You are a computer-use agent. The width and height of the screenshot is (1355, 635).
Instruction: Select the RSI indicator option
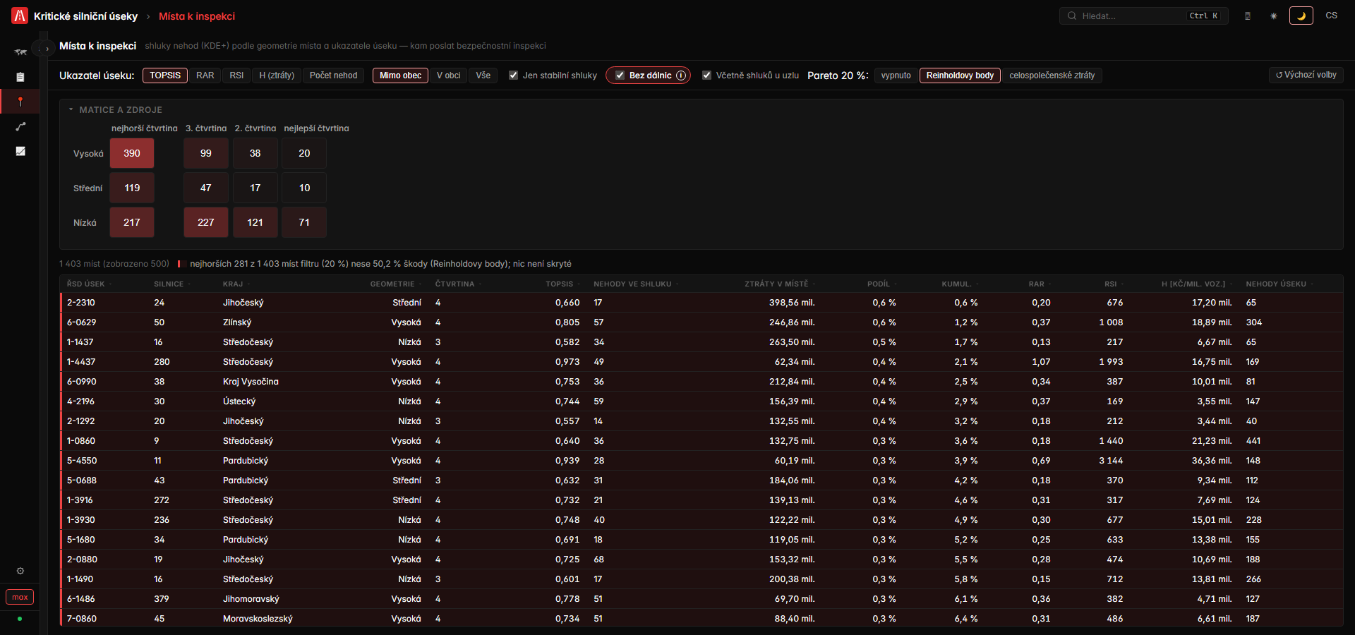(236, 75)
